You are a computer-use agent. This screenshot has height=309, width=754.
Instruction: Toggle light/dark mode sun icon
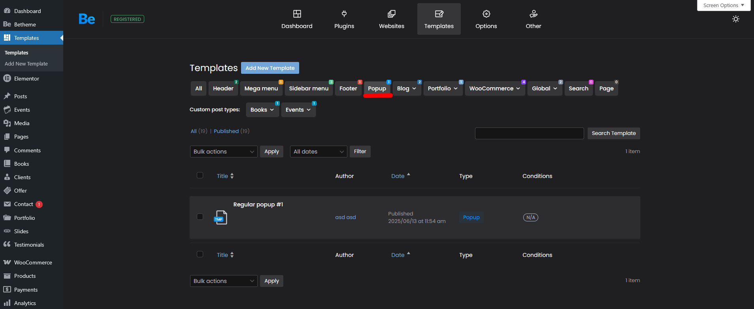[735, 19]
